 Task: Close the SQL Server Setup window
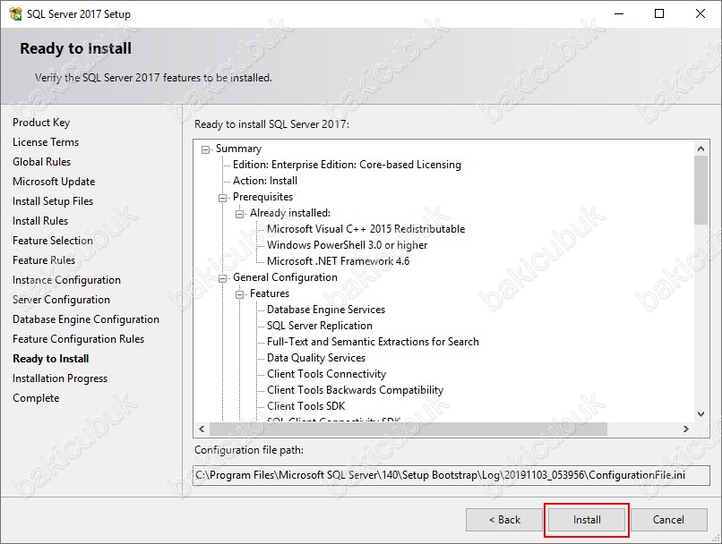coord(701,13)
